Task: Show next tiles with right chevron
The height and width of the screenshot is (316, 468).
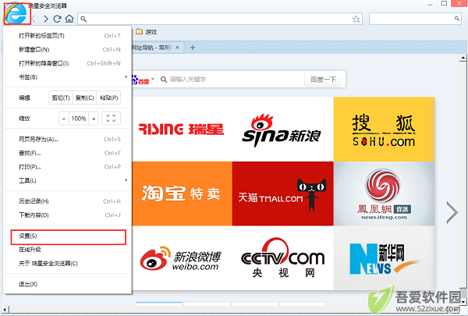Action: [452, 212]
